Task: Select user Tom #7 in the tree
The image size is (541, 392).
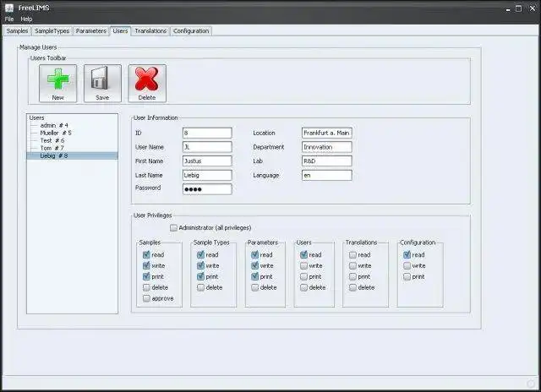Action: (x=52, y=148)
